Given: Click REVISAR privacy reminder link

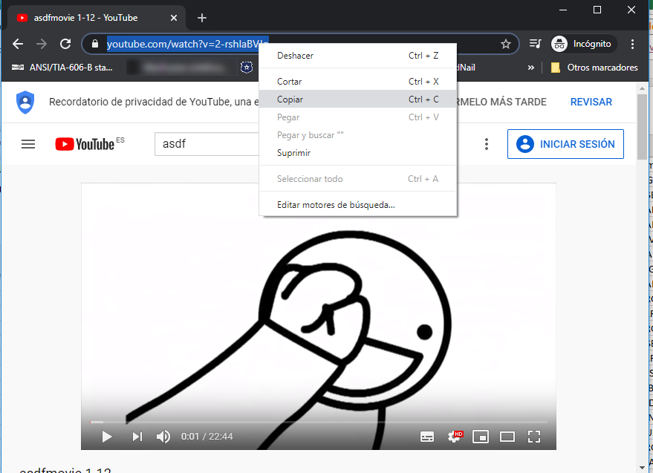Looking at the screenshot, I should pyautogui.click(x=591, y=102).
